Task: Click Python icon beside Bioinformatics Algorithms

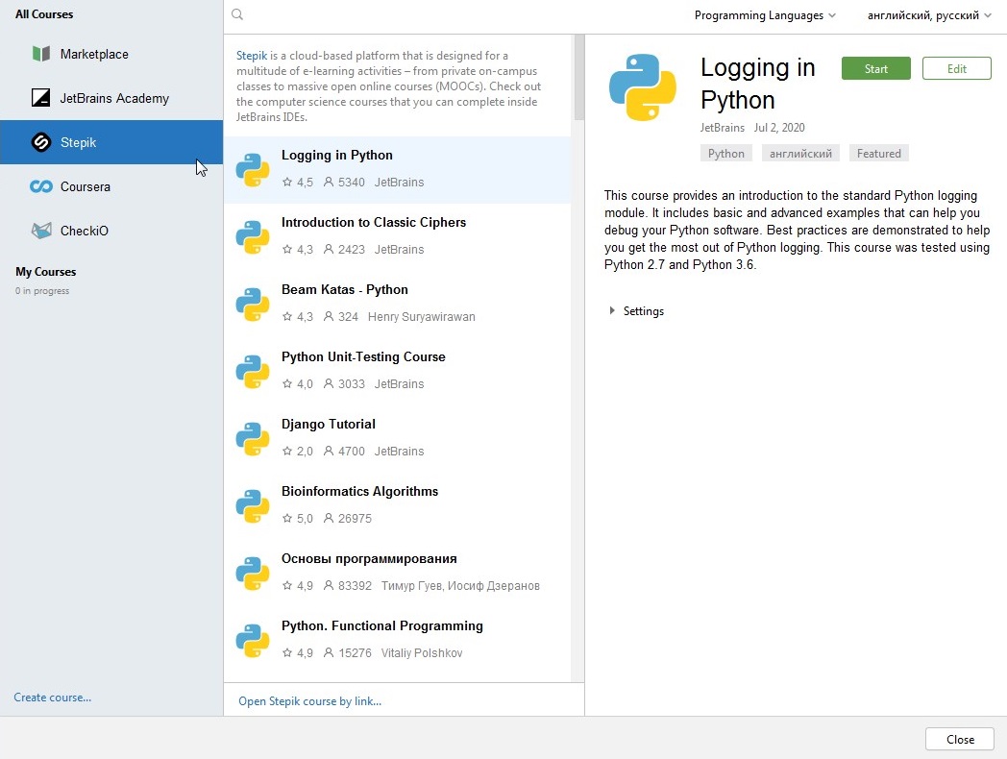Action: click(x=253, y=506)
